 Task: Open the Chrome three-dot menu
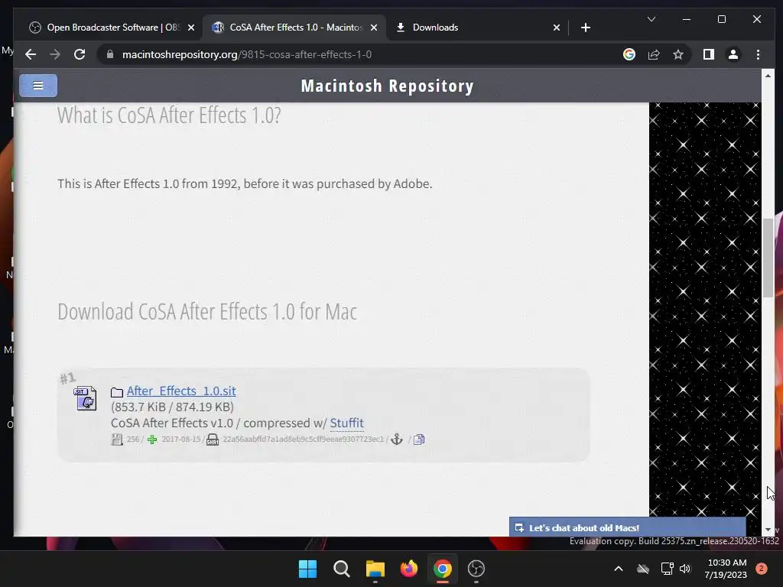(x=758, y=54)
